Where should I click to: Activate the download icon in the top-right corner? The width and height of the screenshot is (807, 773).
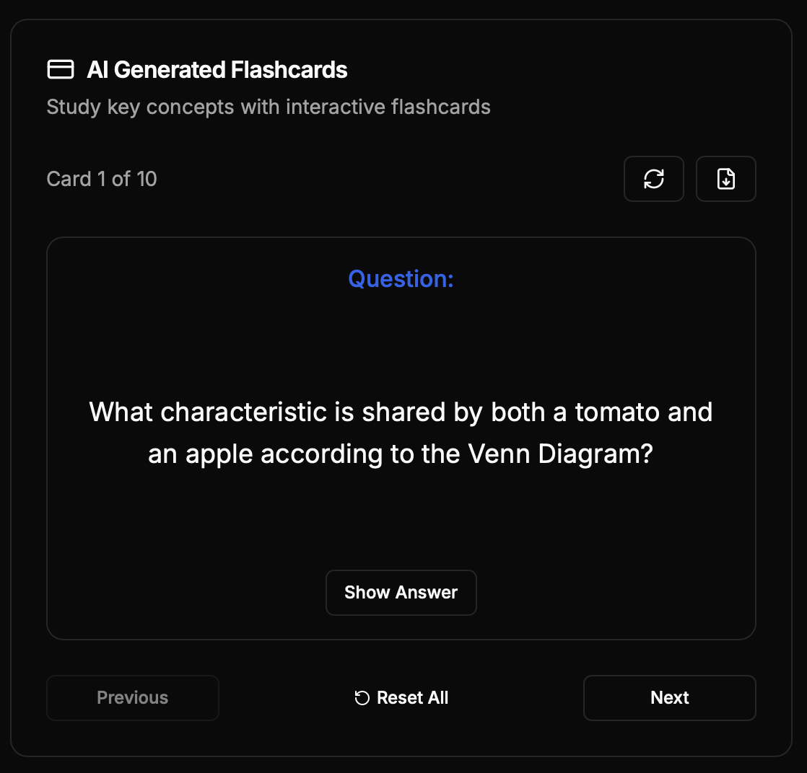coord(725,179)
